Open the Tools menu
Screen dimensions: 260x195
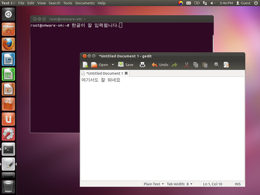coord(68,3)
